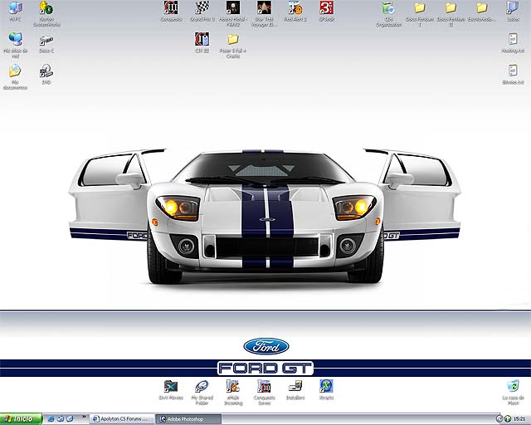The height and width of the screenshot is (425, 531).
Task: Launch Conquests game icon
Action: point(170,8)
